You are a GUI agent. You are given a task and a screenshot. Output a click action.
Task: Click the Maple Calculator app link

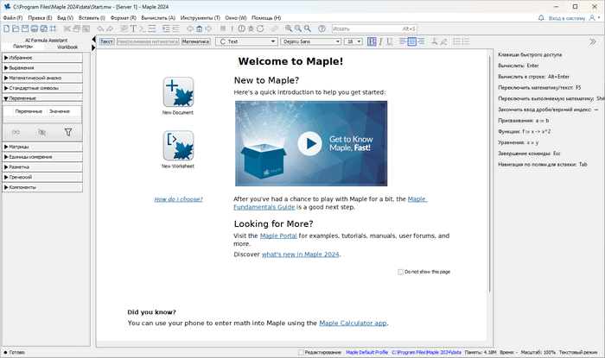[353, 323]
